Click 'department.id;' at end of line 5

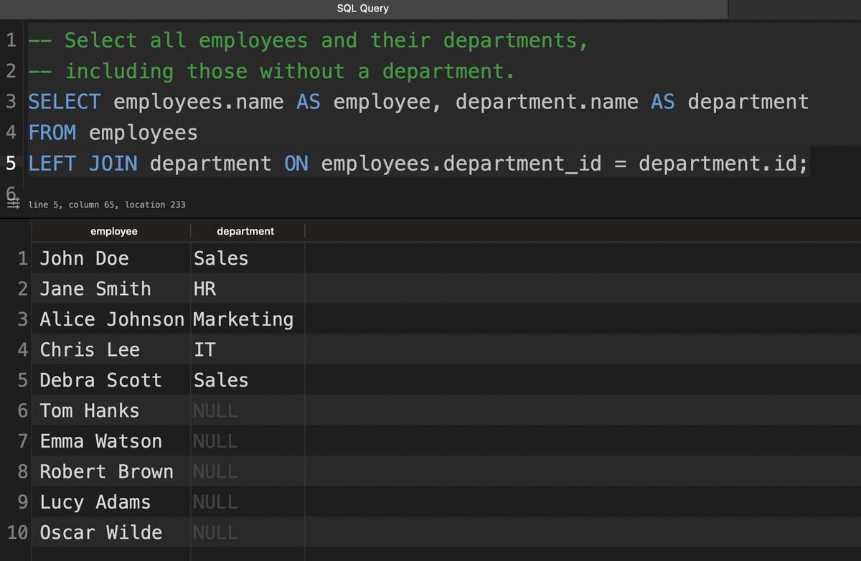point(723,164)
